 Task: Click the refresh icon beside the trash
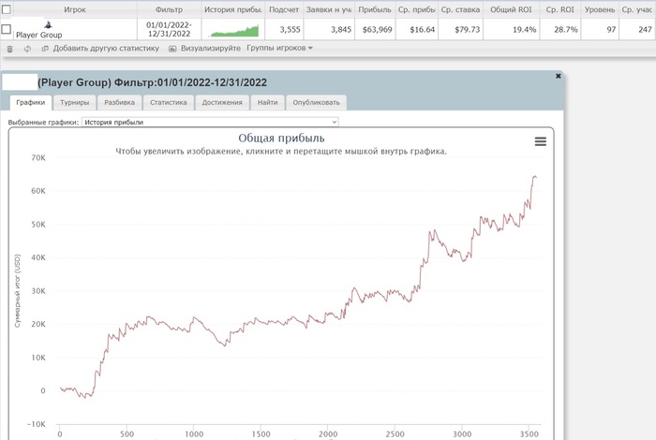27,49
